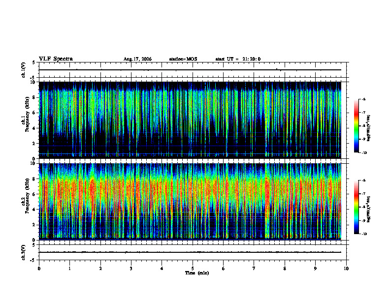The image size is (390, 301).
Task: Click time axis tick label "7"
Action: coord(254,269)
